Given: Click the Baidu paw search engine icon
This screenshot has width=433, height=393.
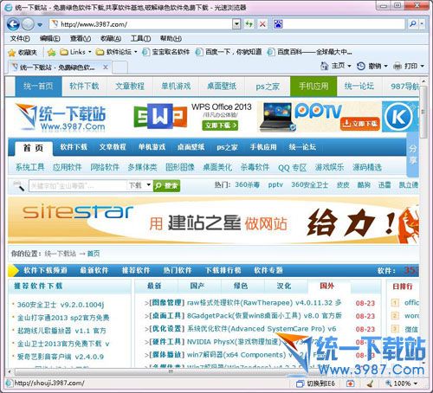Looking at the screenshot, I should (278, 24).
